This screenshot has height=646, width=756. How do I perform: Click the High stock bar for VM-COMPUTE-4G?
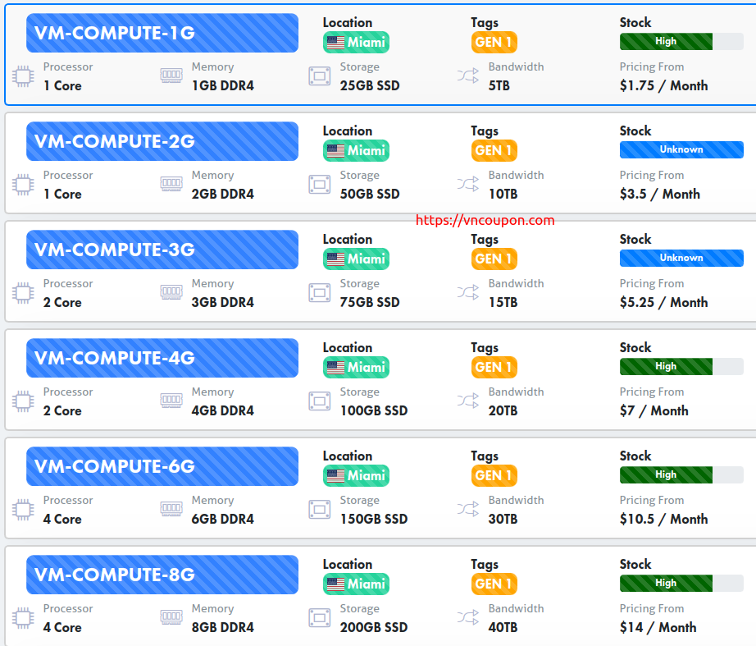point(681,366)
